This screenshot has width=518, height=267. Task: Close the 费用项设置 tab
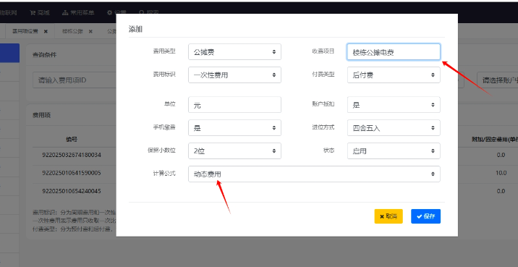click(46, 31)
